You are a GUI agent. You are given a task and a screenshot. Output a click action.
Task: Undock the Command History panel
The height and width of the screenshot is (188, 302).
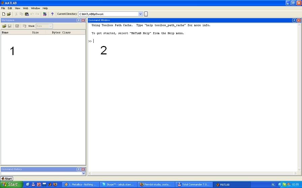coord(79,169)
